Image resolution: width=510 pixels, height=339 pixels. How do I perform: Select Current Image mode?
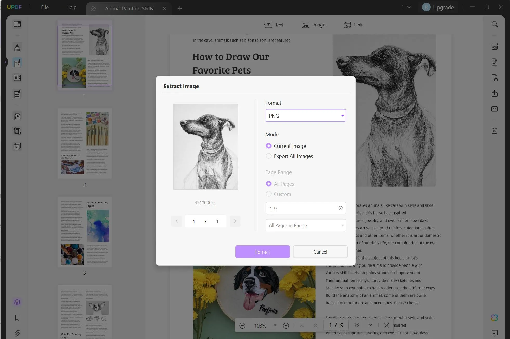click(286, 146)
